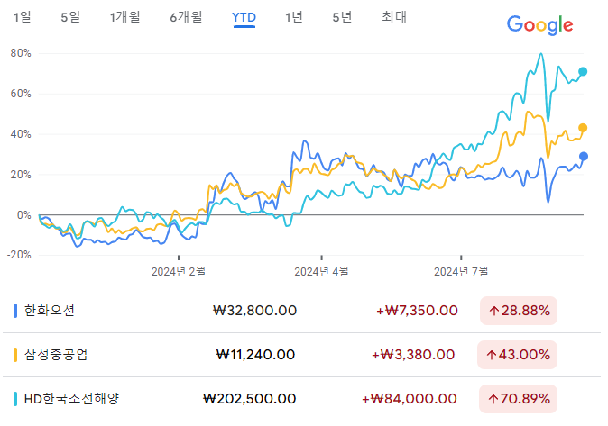Click the 2024년 7월 axis label
608x426 pixels.
pyautogui.click(x=461, y=272)
